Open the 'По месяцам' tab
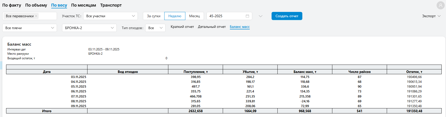This screenshot has width=446, height=117. click(x=83, y=5)
